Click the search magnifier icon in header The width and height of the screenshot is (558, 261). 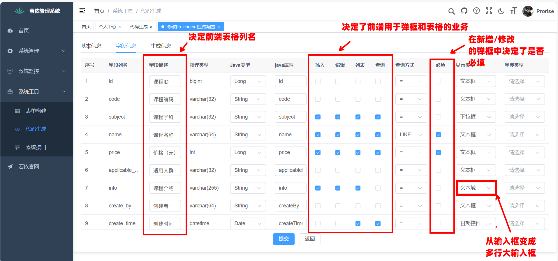click(451, 11)
